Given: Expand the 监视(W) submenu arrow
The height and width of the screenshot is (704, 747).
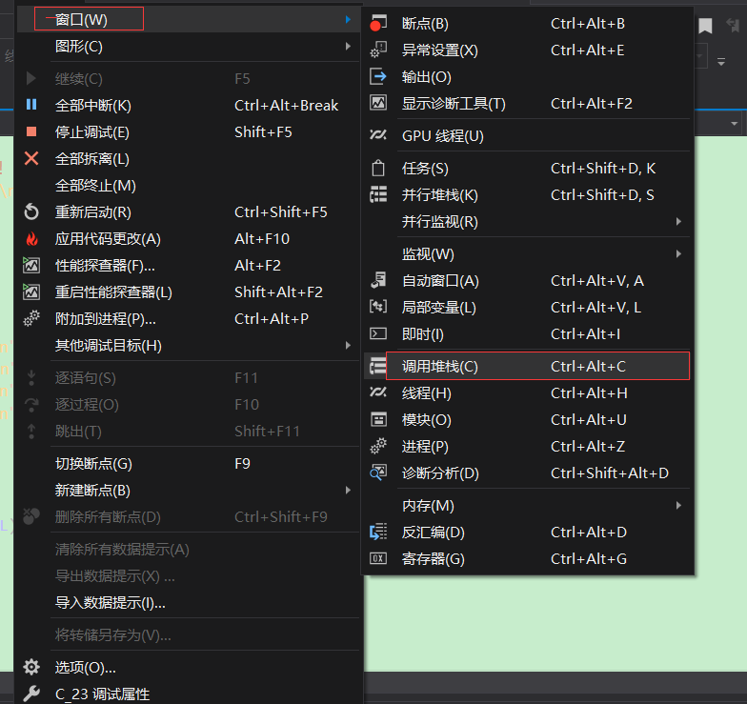Looking at the screenshot, I should [678, 253].
